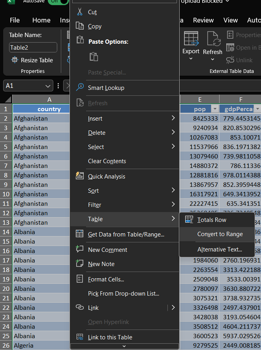Click the Paste clipboard icon under Paste Options
Image resolution: width=261 pixels, height=350 pixels.
(94, 56)
